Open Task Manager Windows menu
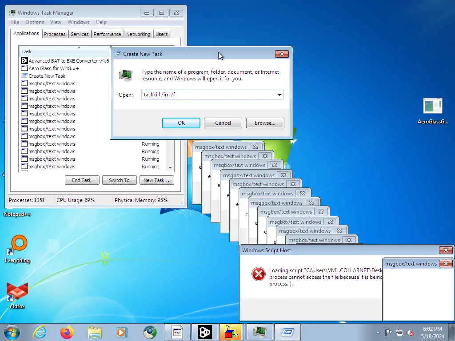455x341 pixels. coord(78,22)
